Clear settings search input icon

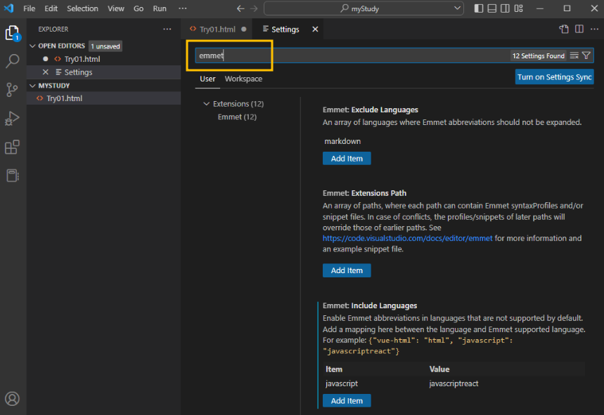[x=574, y=55]
